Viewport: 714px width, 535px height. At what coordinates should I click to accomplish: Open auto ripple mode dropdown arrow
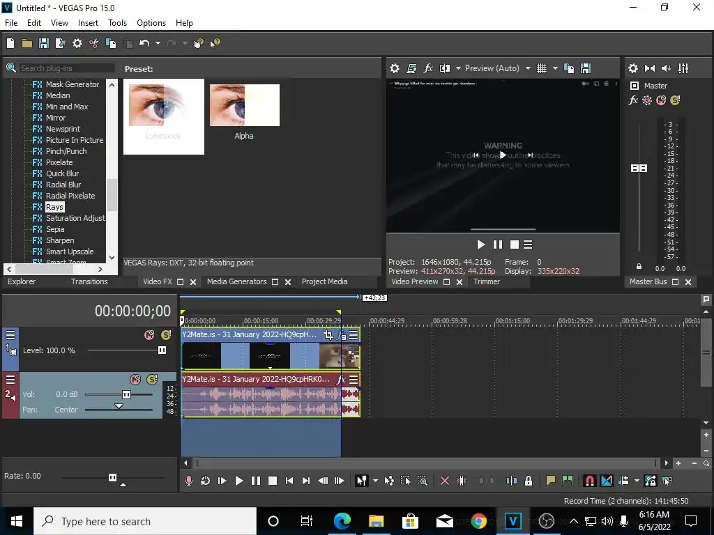click(x=637, y=481)
